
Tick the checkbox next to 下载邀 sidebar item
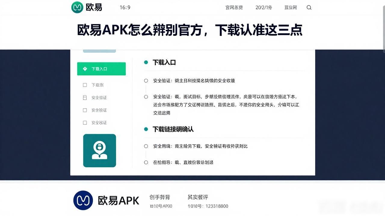coord(85,85)
